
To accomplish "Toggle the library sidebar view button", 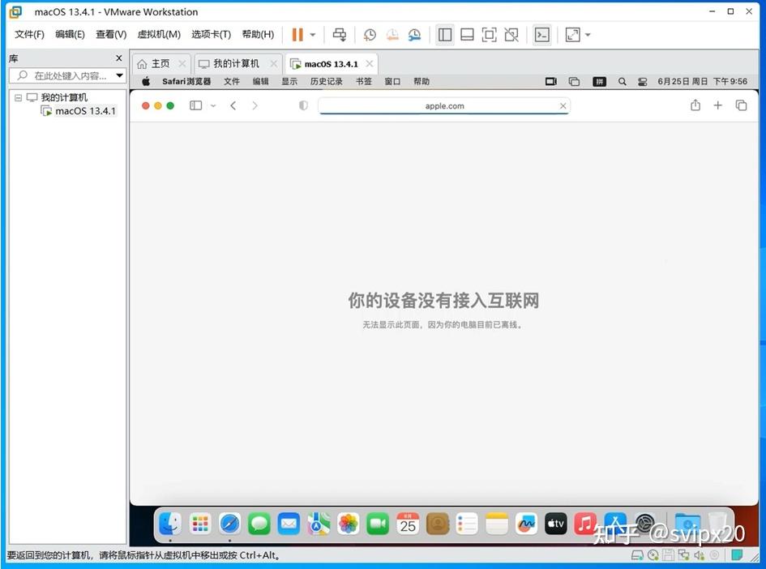I will [444, 35].
